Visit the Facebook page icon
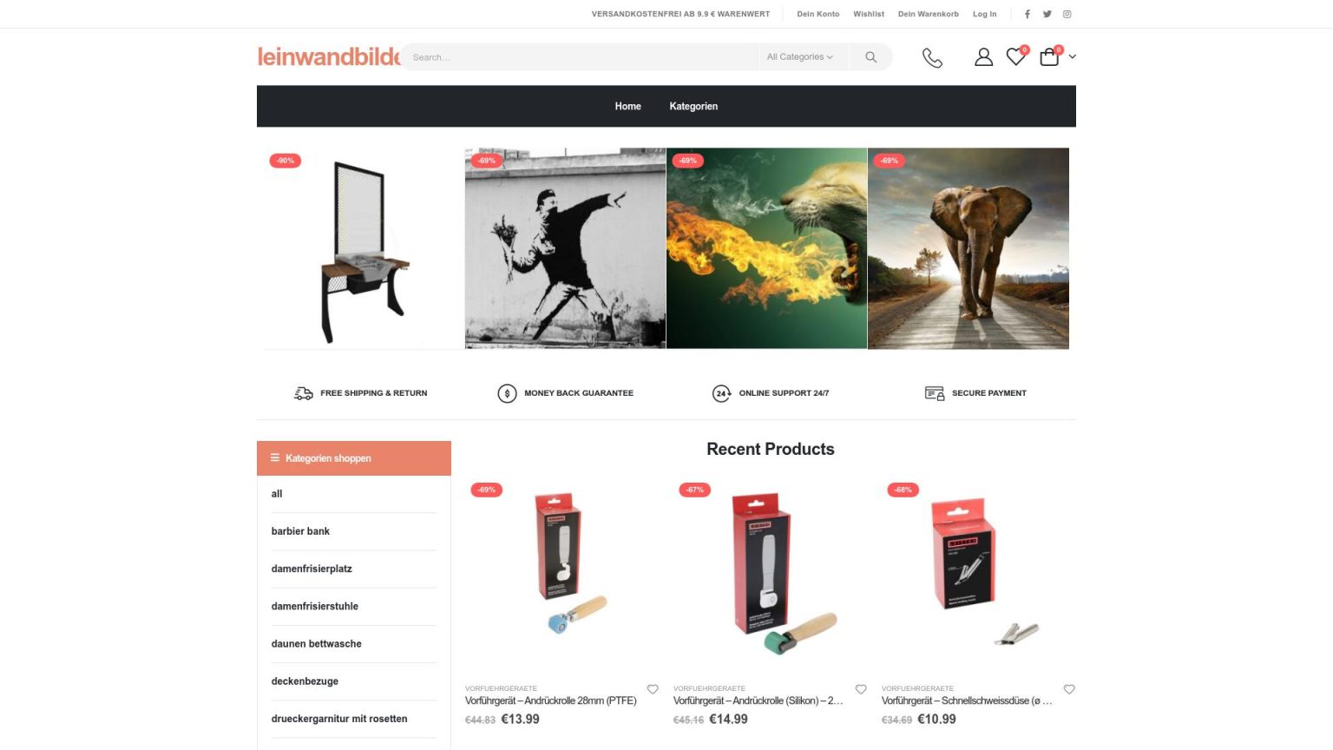1333x750 pixels. click(x=1028, y=14)
